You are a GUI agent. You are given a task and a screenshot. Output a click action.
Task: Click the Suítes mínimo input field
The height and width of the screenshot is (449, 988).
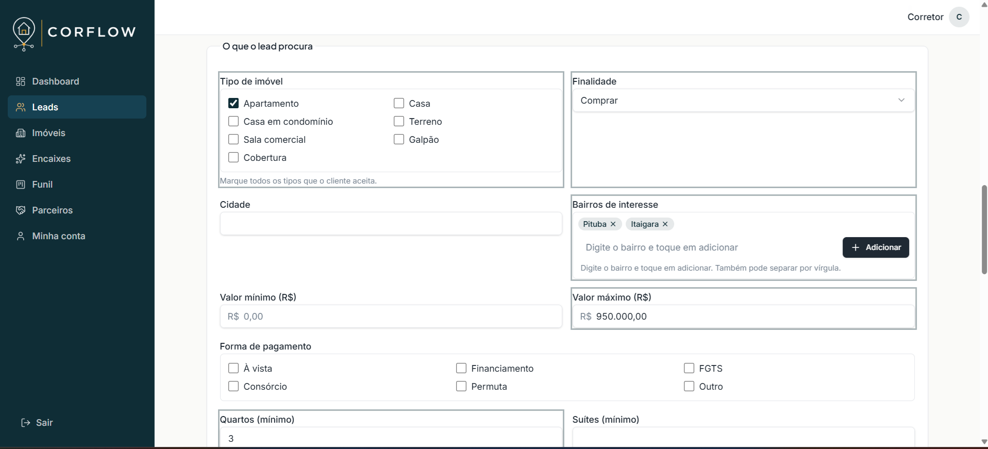743,438
